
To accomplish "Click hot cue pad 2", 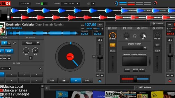I will (11, 74).
